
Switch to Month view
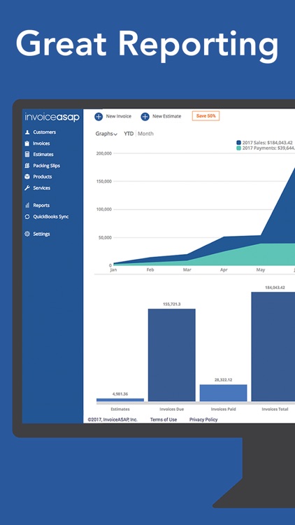click(x=146, y=134)
